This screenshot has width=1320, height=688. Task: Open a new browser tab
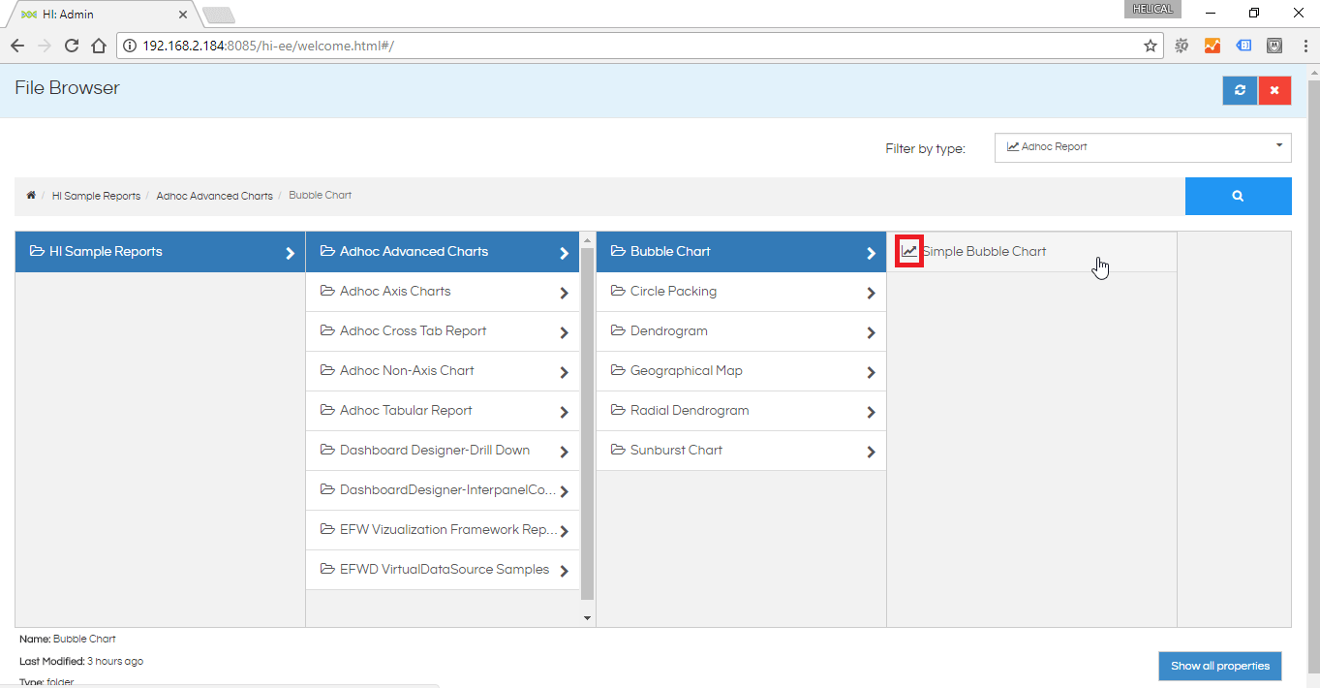point(219,15)
